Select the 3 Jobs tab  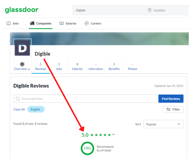click(59, 67)
